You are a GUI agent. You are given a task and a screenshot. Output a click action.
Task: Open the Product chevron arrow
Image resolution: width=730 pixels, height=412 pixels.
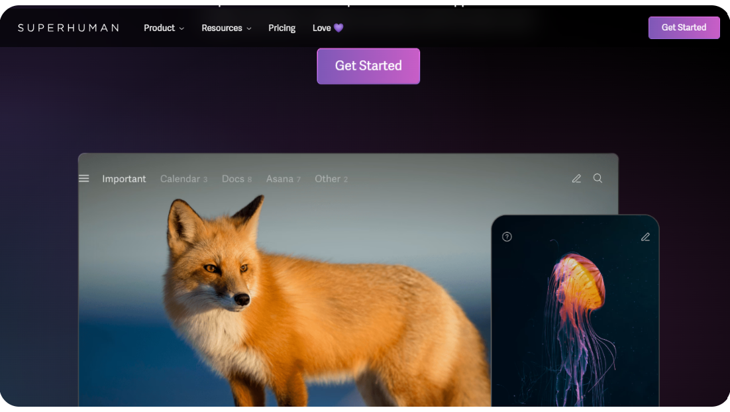pyautogui.click(x=182, y=28)
